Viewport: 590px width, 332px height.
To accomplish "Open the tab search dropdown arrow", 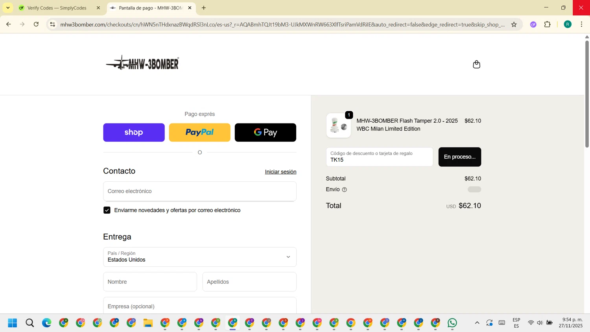I will coord(8,8).
